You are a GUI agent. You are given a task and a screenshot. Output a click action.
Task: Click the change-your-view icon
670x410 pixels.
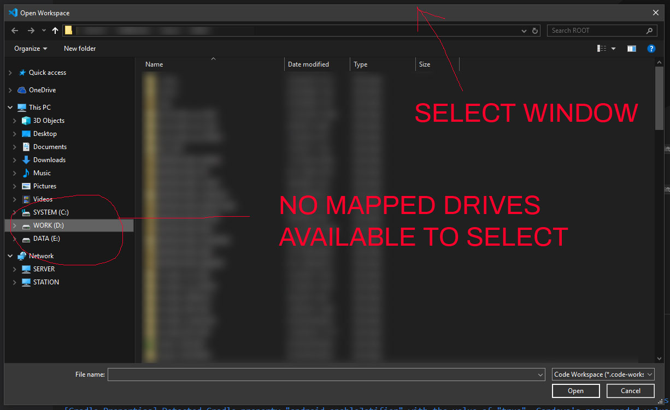coord(602,49)
